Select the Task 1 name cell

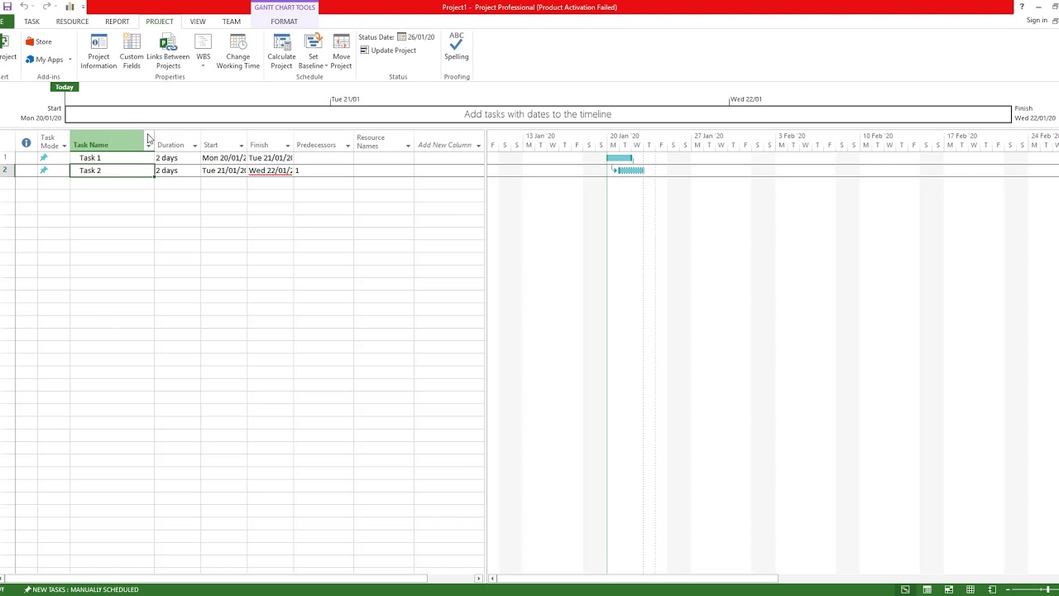click(x=112, y=158)
